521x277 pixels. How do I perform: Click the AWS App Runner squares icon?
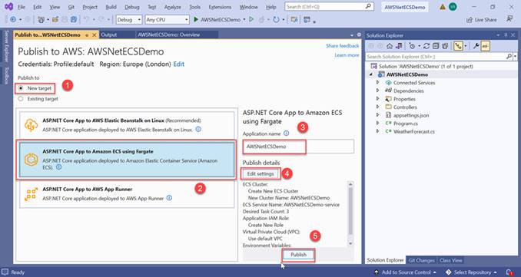31,194
